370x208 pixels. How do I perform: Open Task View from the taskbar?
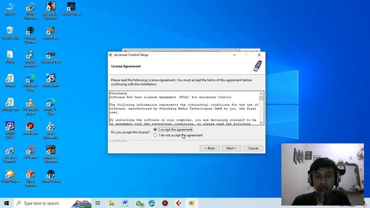tap(98, 203)
